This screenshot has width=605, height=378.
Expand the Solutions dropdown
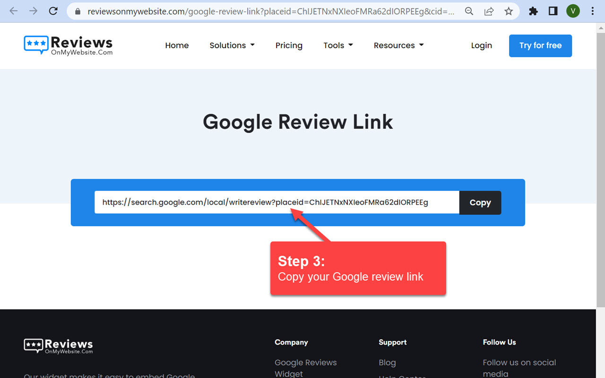(x=232, y=45)
